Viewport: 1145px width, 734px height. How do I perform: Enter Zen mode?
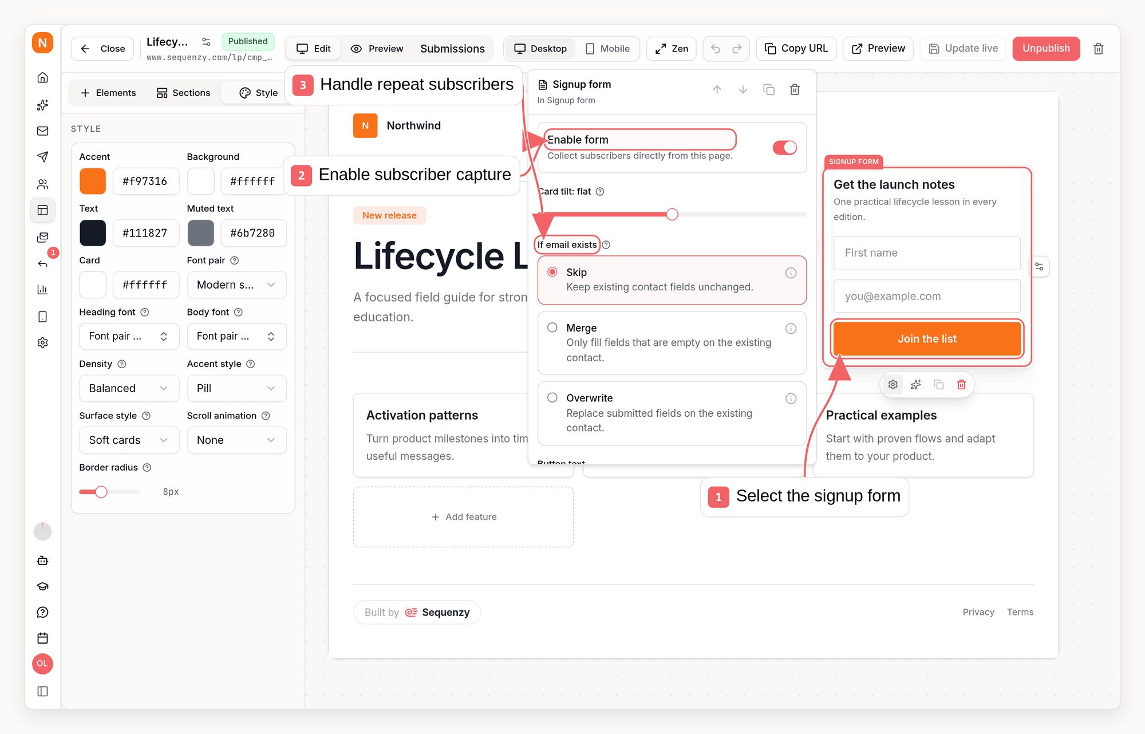[x=672, y=49]
